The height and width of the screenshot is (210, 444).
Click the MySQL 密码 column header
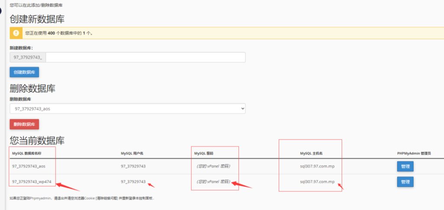tap(204, 153)
